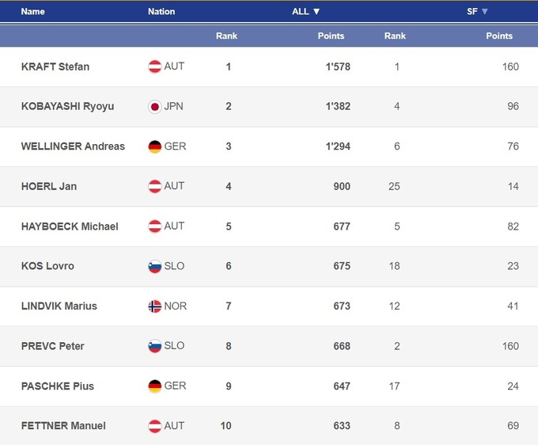
Task: Click Germany flag icon beside WELLINGER Andreas
Action: [155, 146]
